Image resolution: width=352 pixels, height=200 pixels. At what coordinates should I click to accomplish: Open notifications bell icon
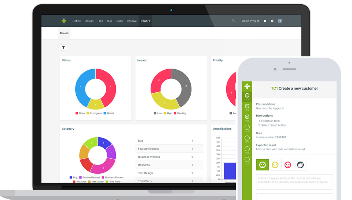(x=265, y=21)
